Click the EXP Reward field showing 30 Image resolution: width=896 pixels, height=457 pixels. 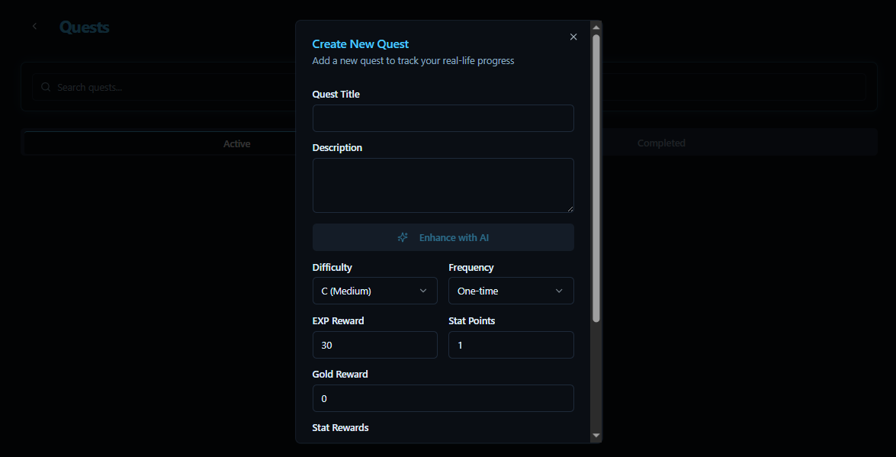click(374, 345)
